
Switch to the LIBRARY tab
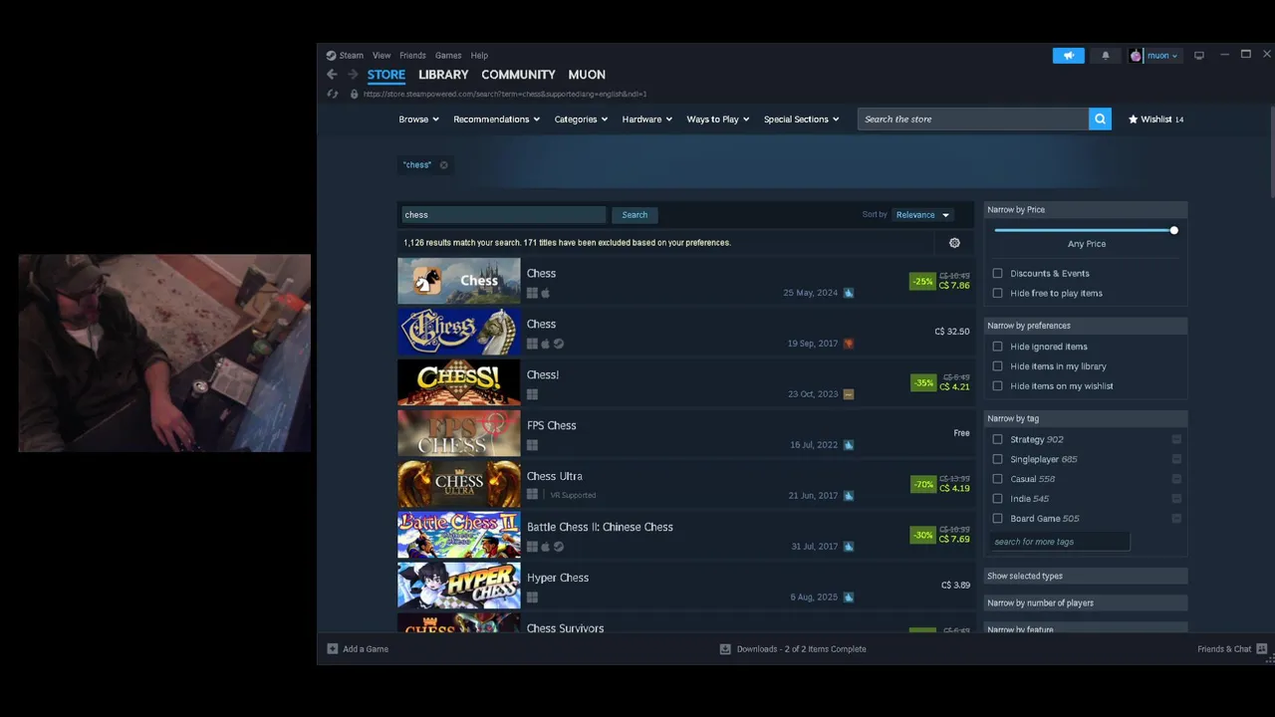pos(443,75)
